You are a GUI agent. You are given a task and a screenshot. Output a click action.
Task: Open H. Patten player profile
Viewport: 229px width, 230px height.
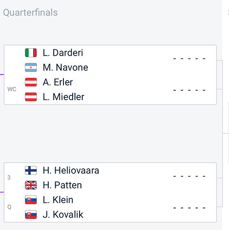coord(62,185)
